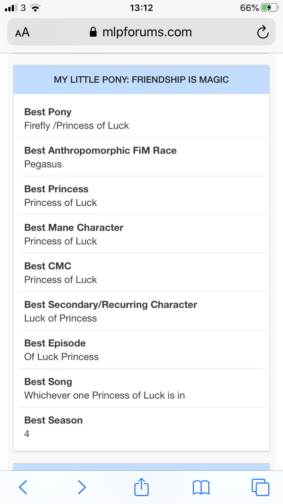Tap the Safari back arrow

[23, 487]
